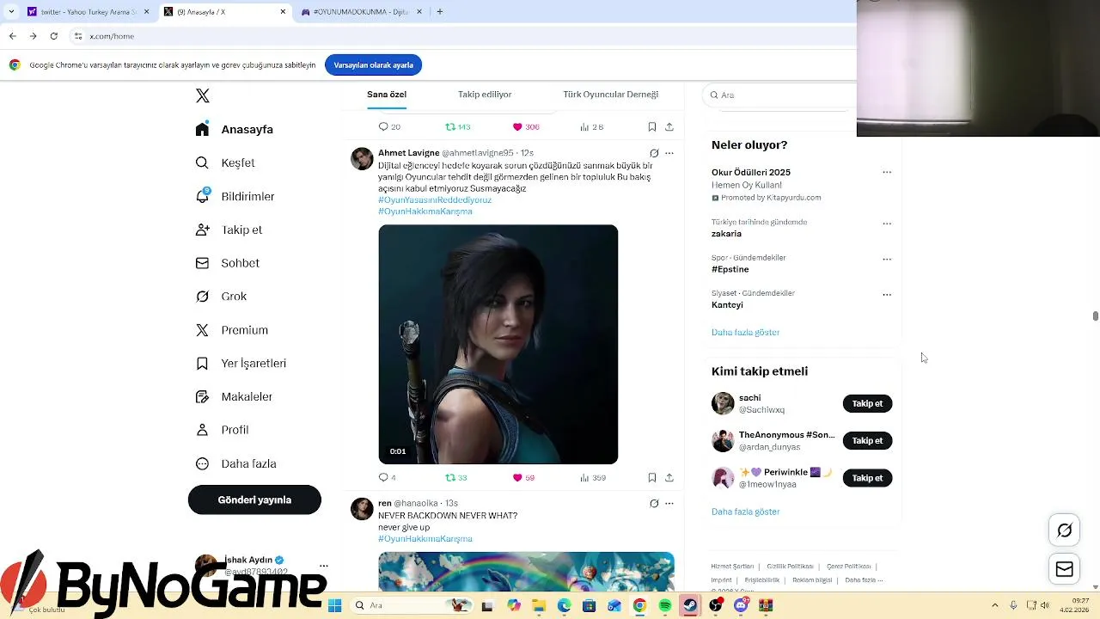The image size is (1100, 619).
Task: Open options for Kanteyi trend
Action: [887, 294]
